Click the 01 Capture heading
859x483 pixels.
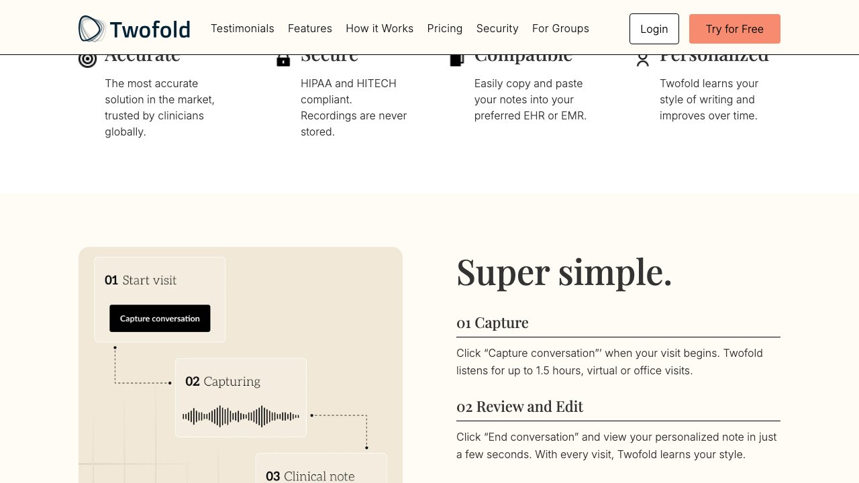tap(492, 323)
